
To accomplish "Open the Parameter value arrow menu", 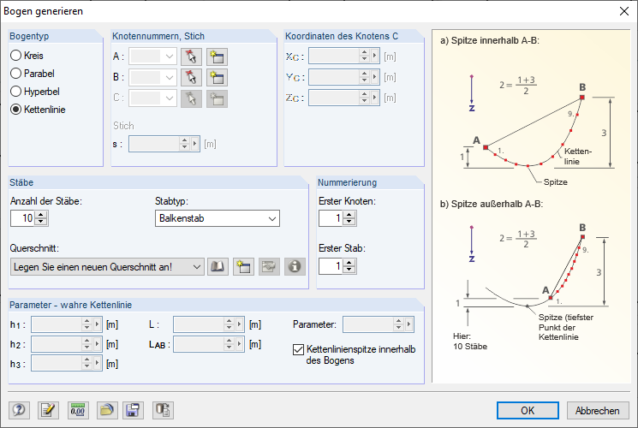I will tap(409, 324).
